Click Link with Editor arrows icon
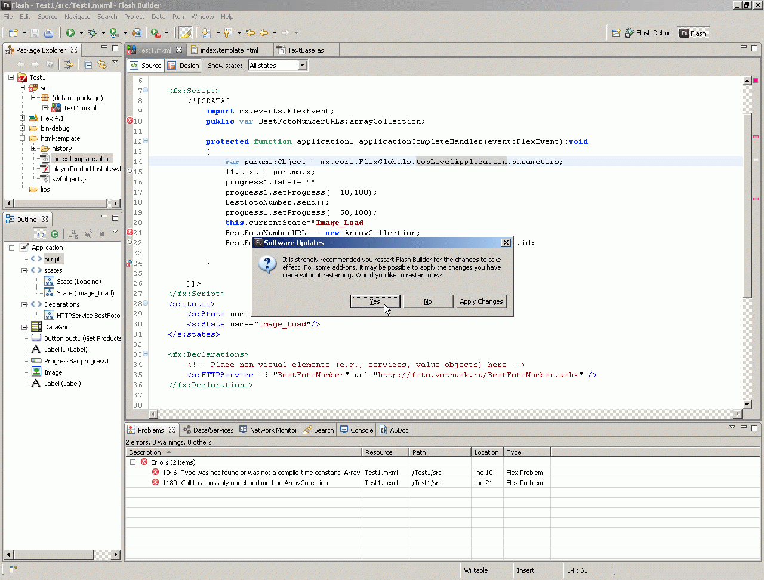 [101, 64]
